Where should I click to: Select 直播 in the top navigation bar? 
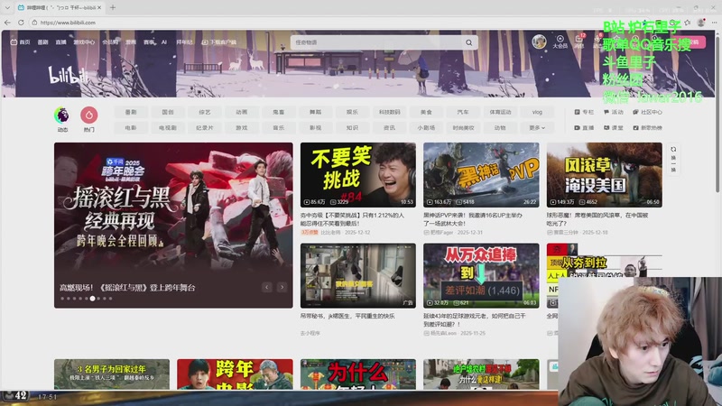[60, 42]
